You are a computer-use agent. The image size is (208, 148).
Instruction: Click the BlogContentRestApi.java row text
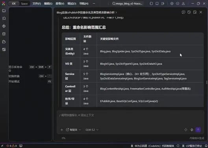(145, 89)
